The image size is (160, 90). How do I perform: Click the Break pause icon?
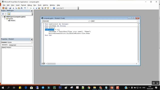(34, 8)
